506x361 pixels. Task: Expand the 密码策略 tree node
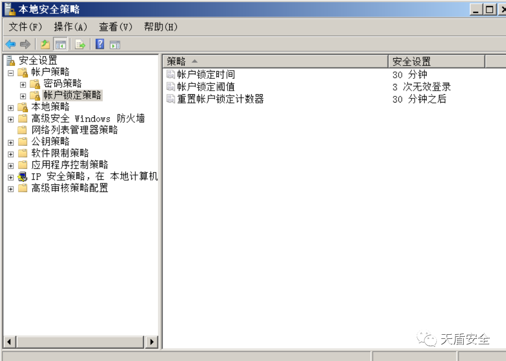pos(23,84)
